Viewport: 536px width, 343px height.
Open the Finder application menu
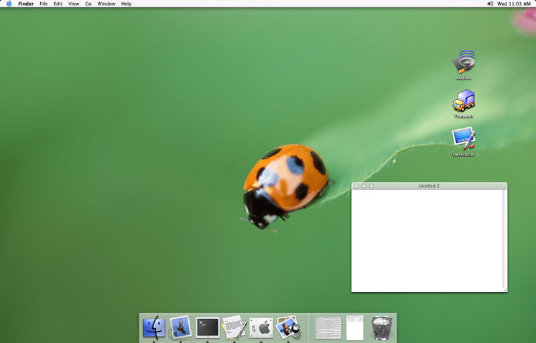click(x=26, y=4)
